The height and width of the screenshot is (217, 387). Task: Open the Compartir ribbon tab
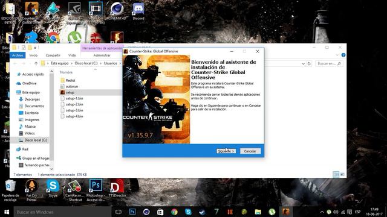point(53,55)
